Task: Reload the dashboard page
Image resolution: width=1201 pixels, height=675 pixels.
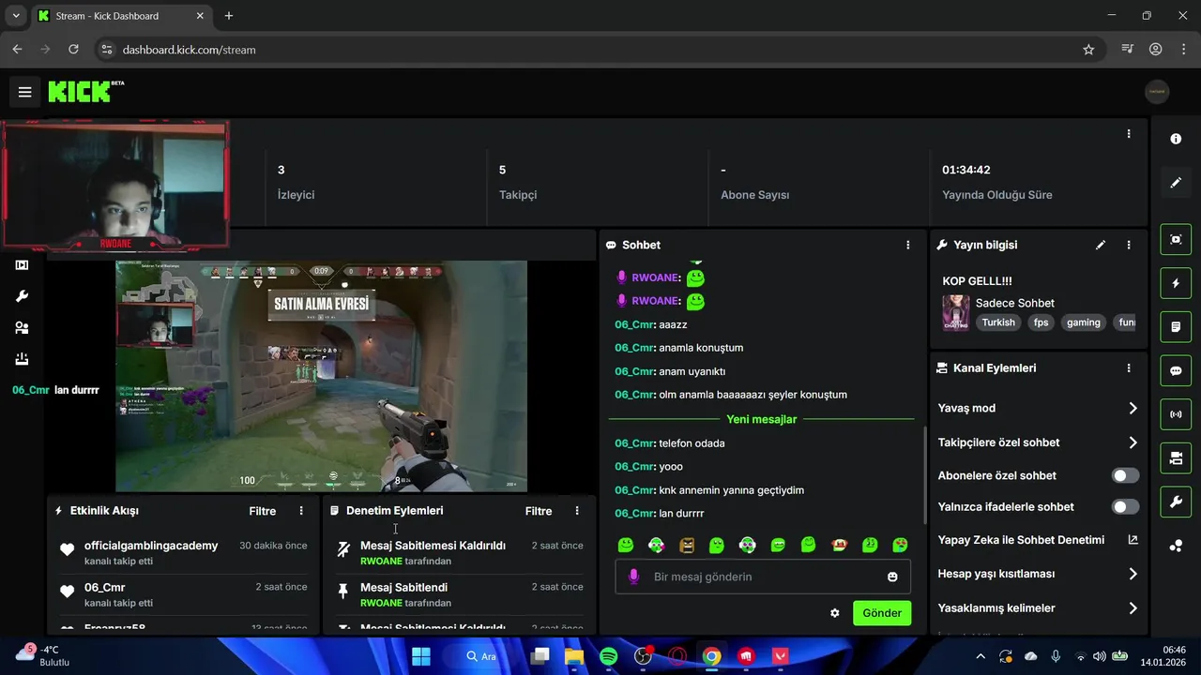Action: click(74, 50)
